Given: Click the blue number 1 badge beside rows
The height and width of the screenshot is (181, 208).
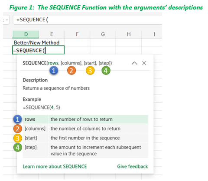Looking at the screenshot, I should coord(17,119).
